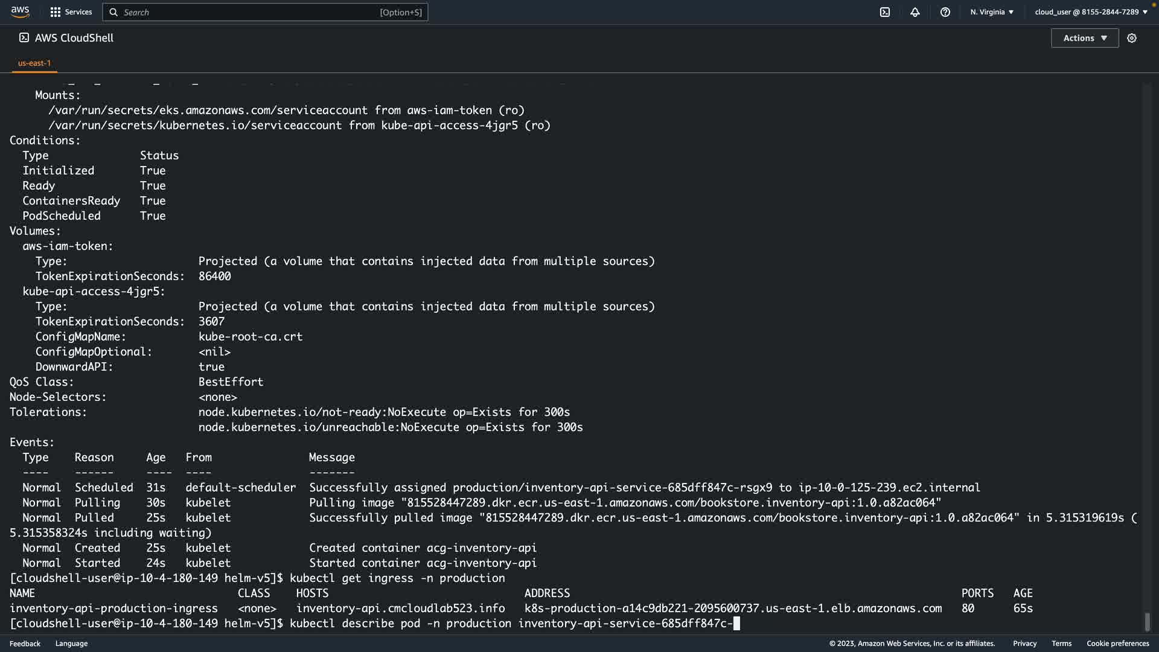Open the notifications bell icon
The height and width of the screenshot is (652, 1159).
(x=915, y=12)
